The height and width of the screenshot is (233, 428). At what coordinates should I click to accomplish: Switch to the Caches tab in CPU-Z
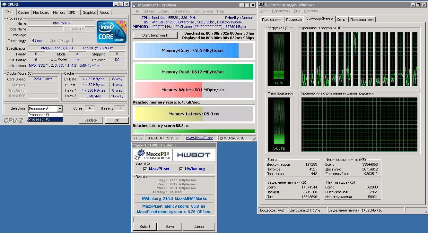24,12
